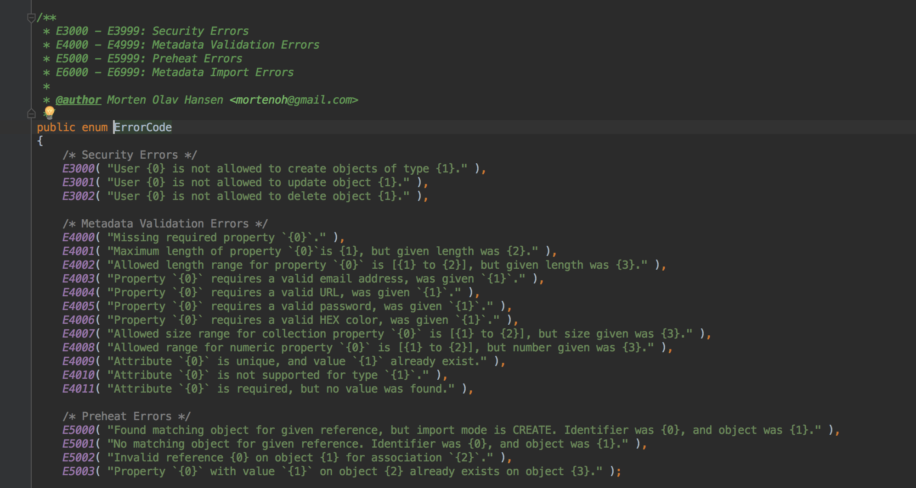
Task: Click the E4007 enum constant
Action: [x=78, y=334]
